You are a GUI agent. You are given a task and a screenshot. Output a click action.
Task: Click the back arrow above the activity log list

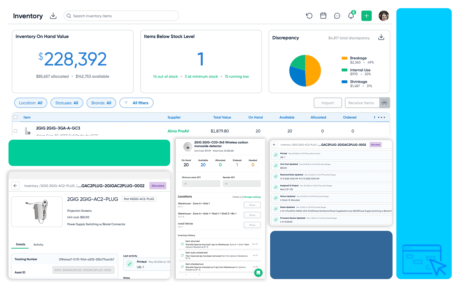274,145
